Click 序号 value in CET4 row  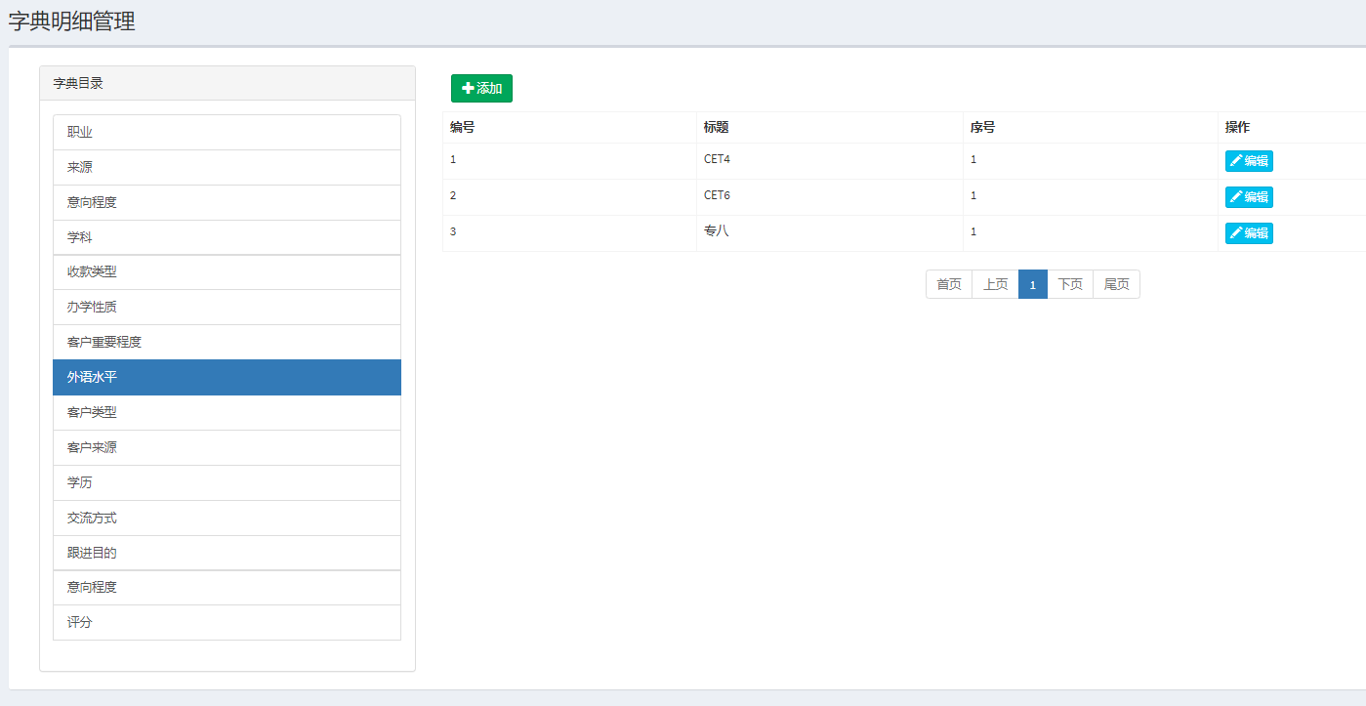[973, 159]
